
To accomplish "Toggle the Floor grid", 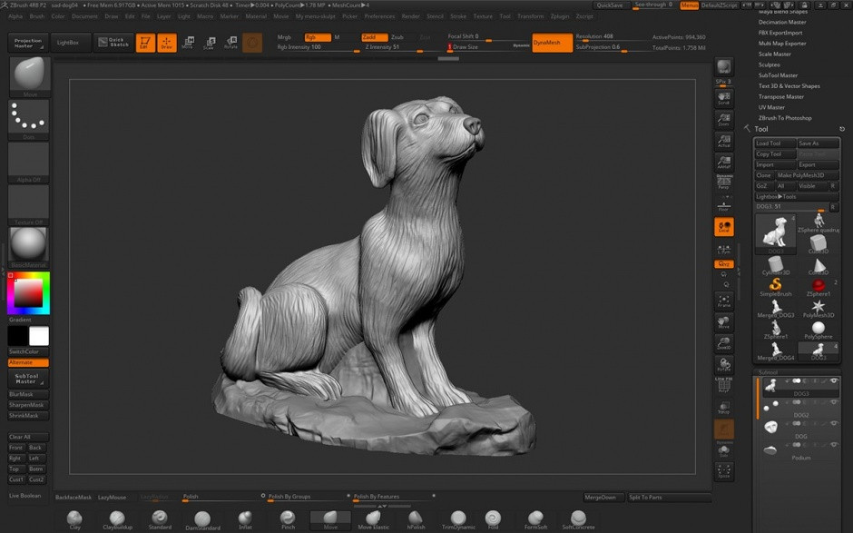I will click(x=723, y=206).
